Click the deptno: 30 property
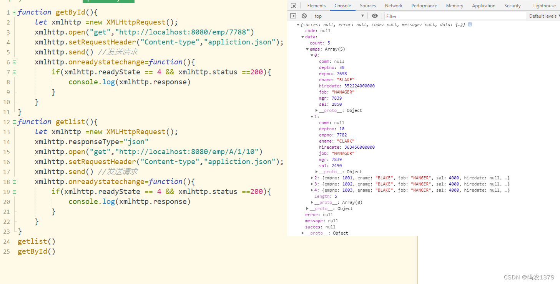 (x=332, y=67)
